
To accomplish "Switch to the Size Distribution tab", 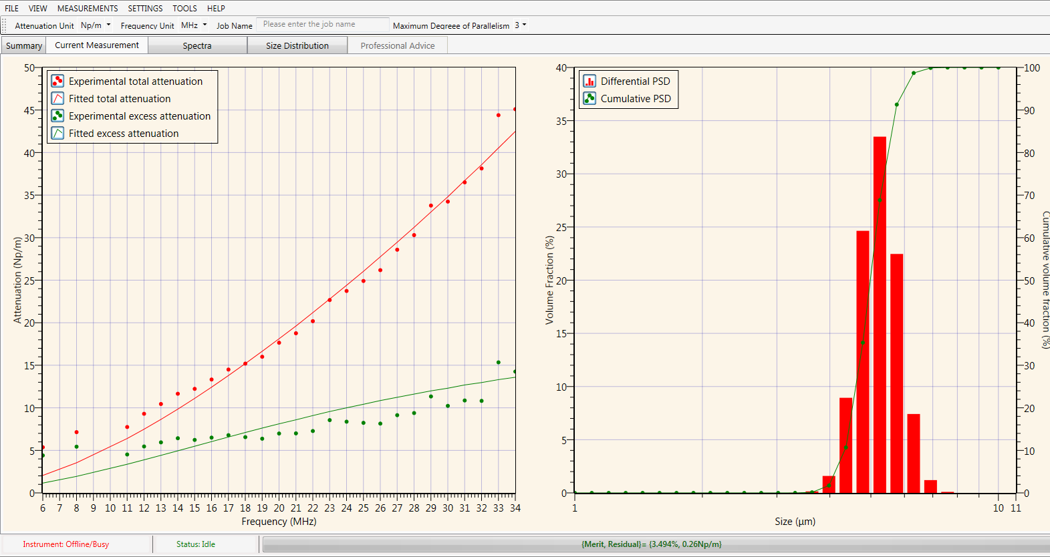I will coord(297,45).
